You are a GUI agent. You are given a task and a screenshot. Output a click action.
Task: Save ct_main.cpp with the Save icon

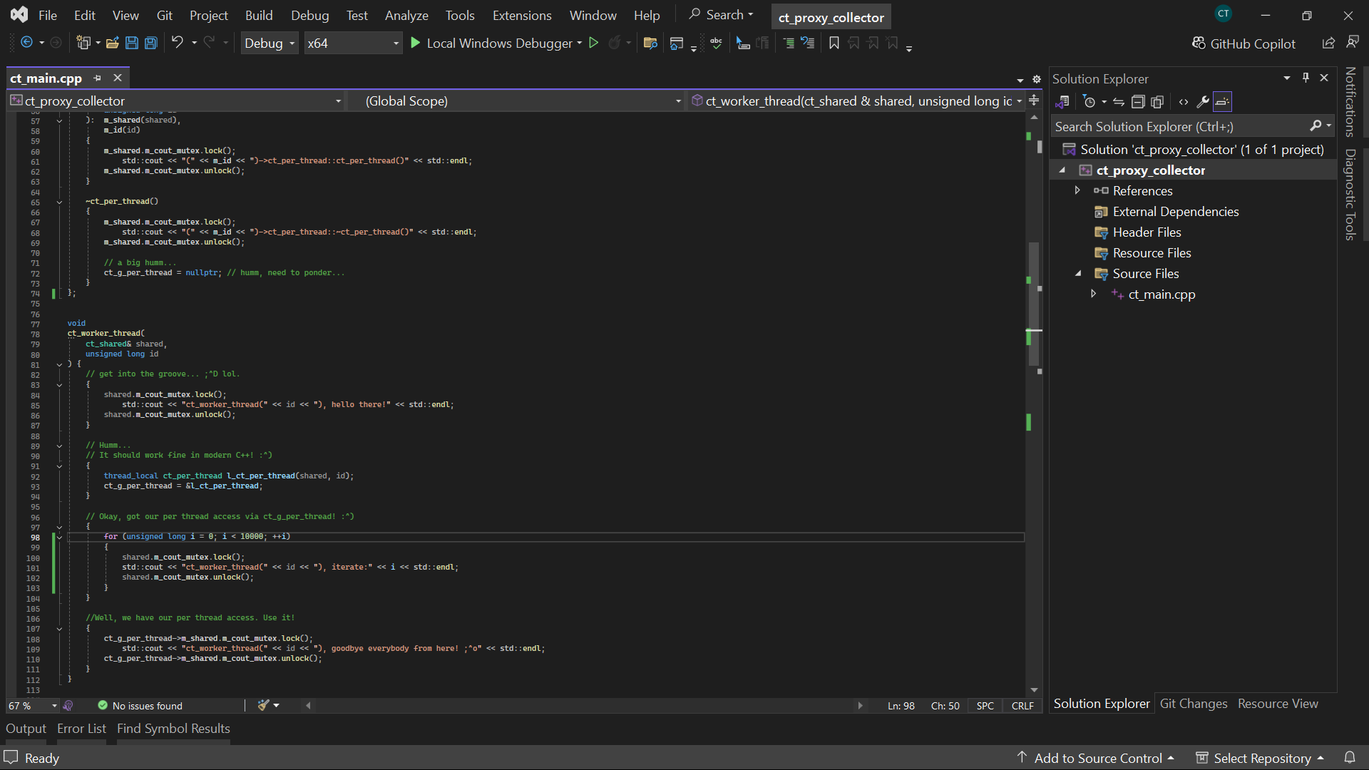(x=131, y=43)
